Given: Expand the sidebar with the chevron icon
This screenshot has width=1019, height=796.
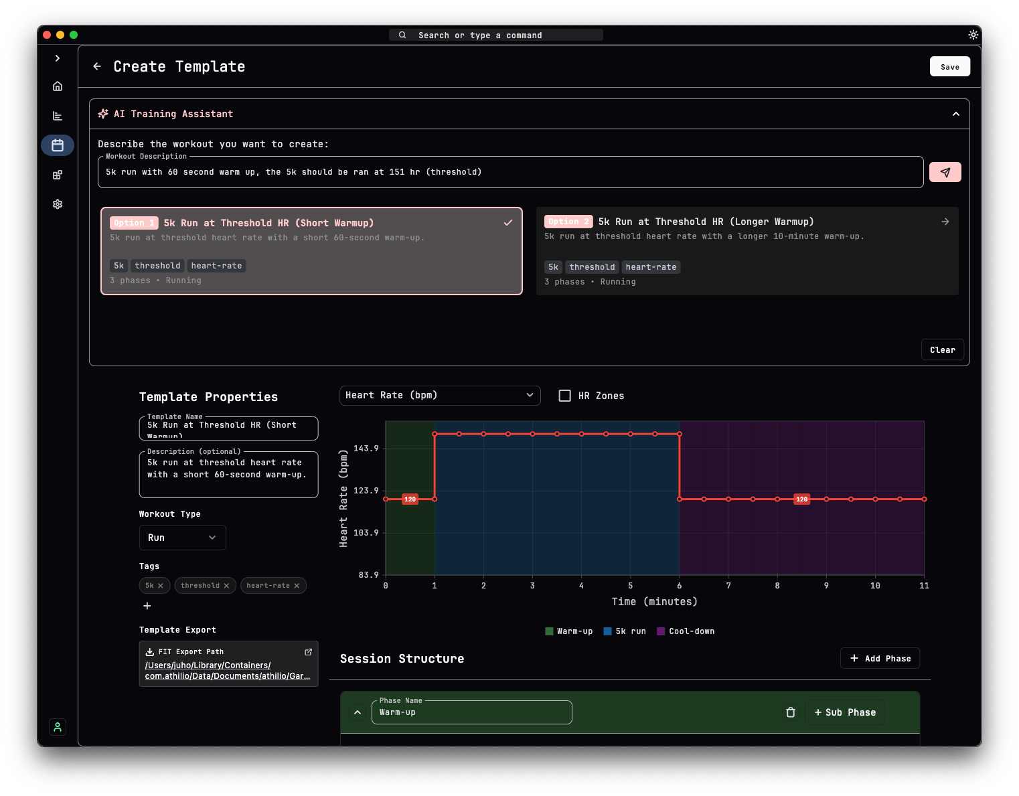Looking at the screenshot, I should pyautogui.click(x=57, y=58).
